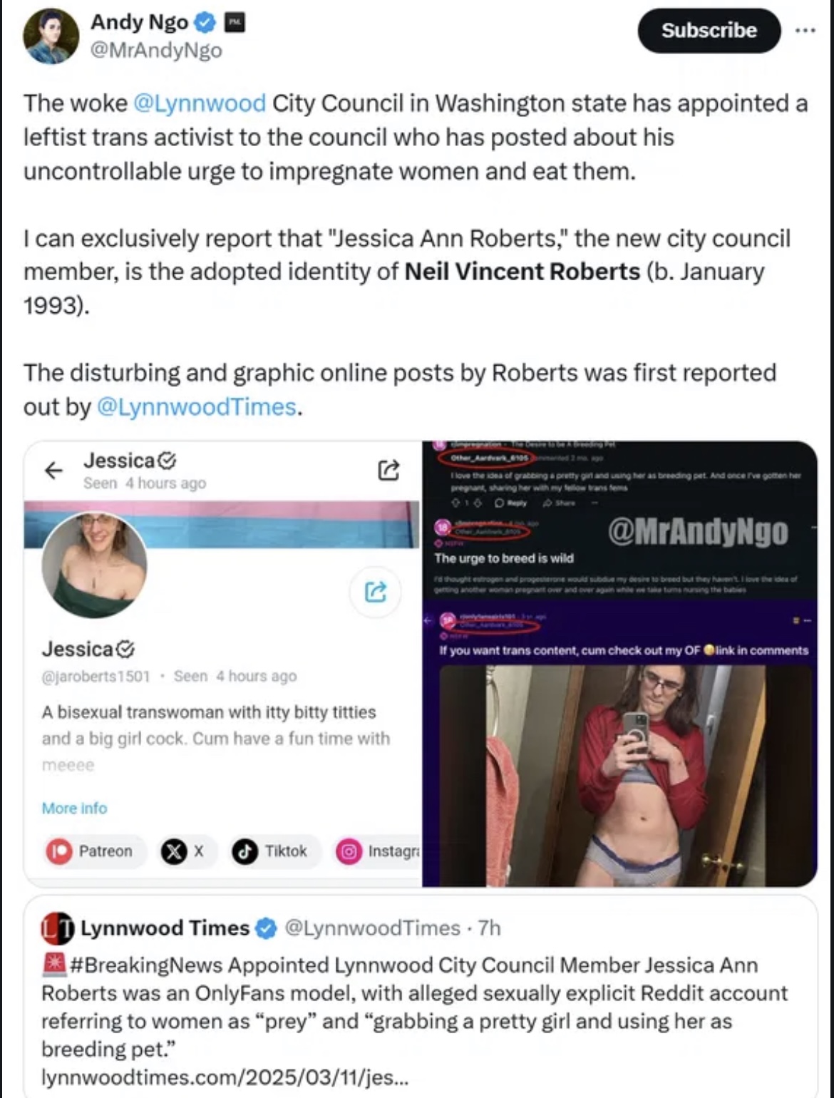The height and width of the screenshot is (1098, 834).
Task: Click the blue verified badge beside Andy Ngo
Action: coord(205,23)
